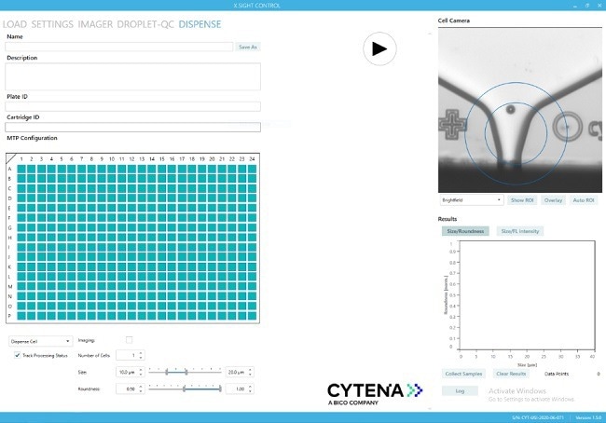
Task: Select well D6 in the plate grid
Action: 72,198
